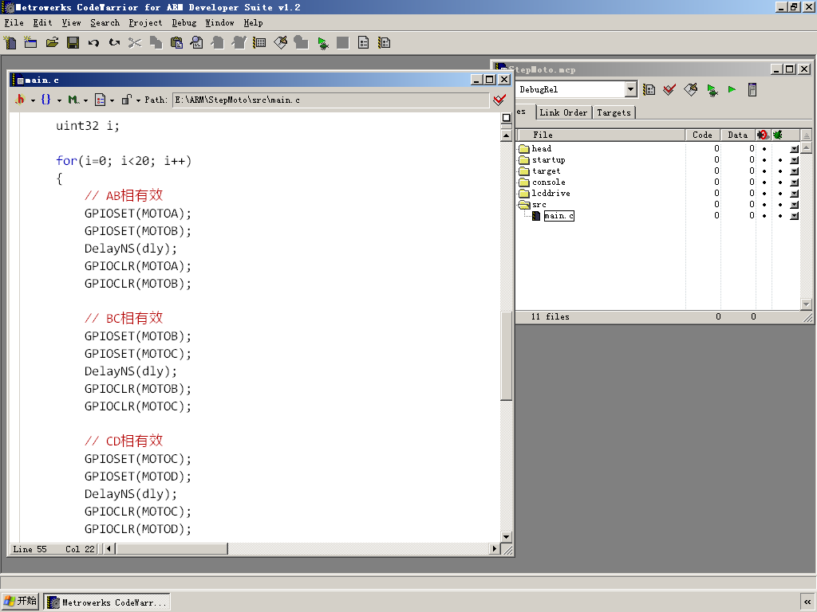Click the Find magnifier toolbar icon

[197, 43]
